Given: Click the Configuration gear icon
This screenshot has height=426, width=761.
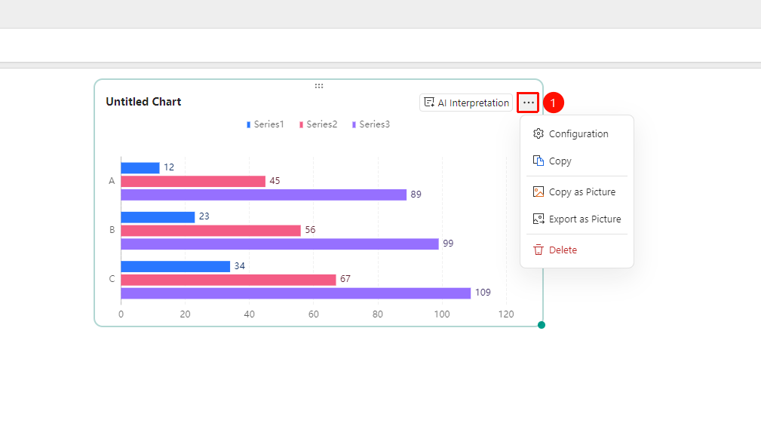Looking at the screenshot, I should tap(539, 133).
